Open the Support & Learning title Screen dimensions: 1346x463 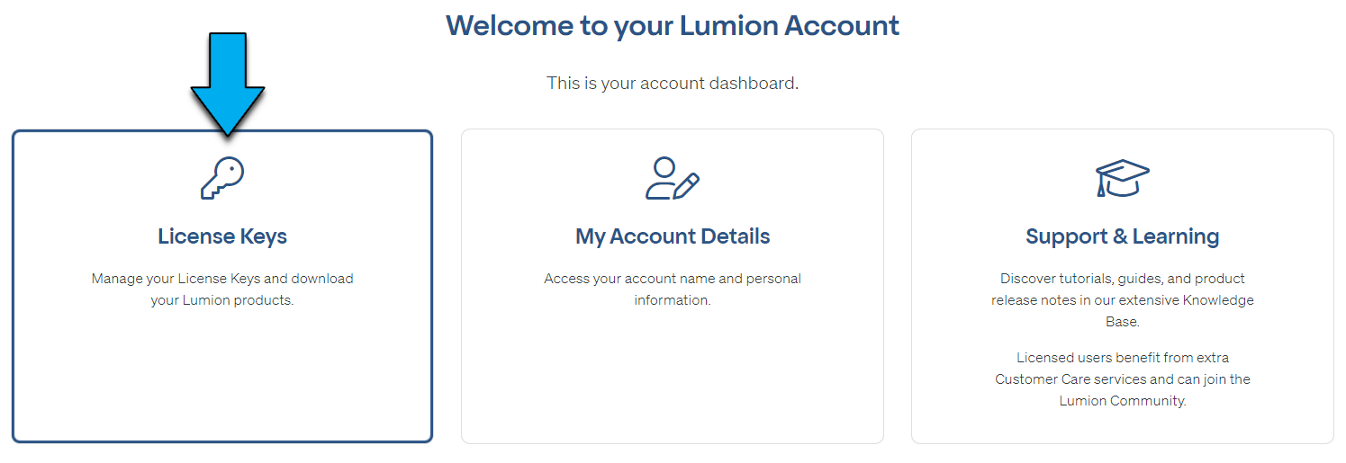coord(1122,236)
